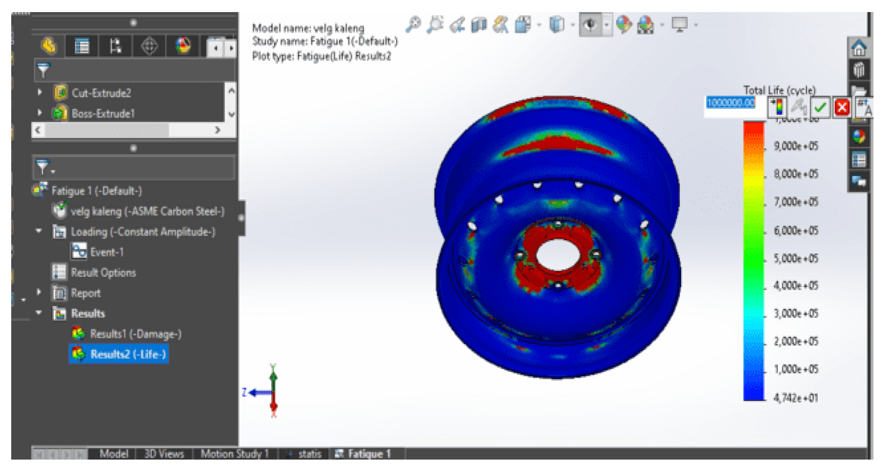Toggle the Hide/Show Items eye button
This screenshot has height=473, width=882.
(591, 25)
